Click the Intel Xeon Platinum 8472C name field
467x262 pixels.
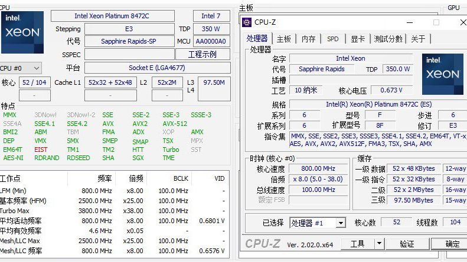point(113,16)
